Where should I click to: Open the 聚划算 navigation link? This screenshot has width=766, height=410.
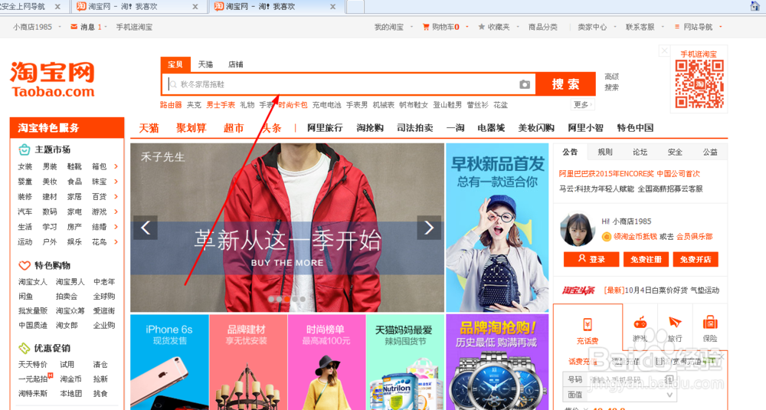[x=191, y=128]
